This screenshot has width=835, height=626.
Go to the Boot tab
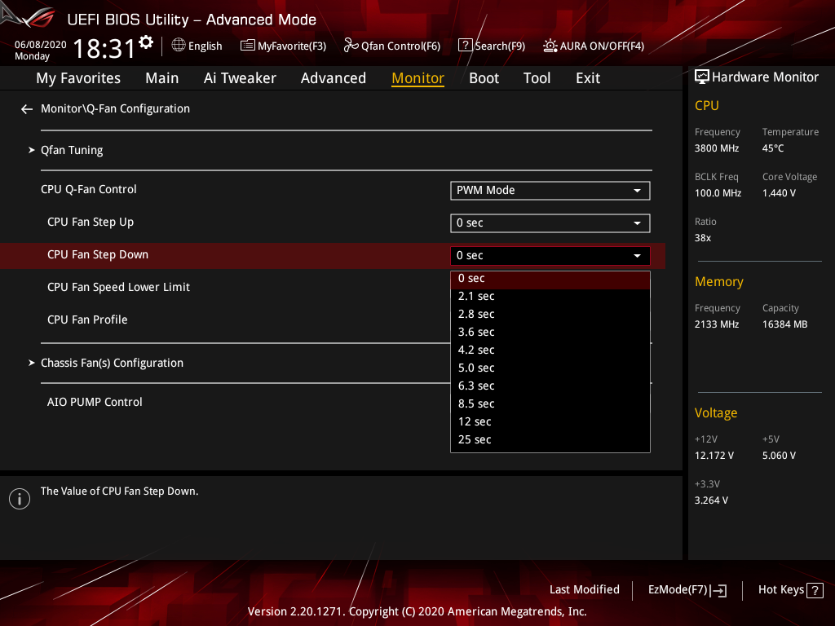484,78
